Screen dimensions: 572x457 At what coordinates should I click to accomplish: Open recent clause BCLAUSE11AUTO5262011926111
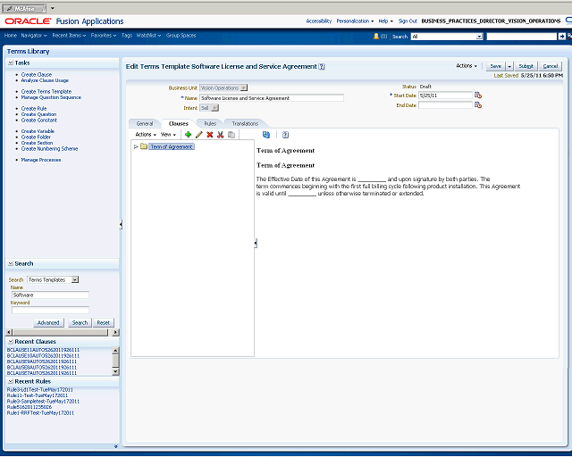tap(43, 350)
